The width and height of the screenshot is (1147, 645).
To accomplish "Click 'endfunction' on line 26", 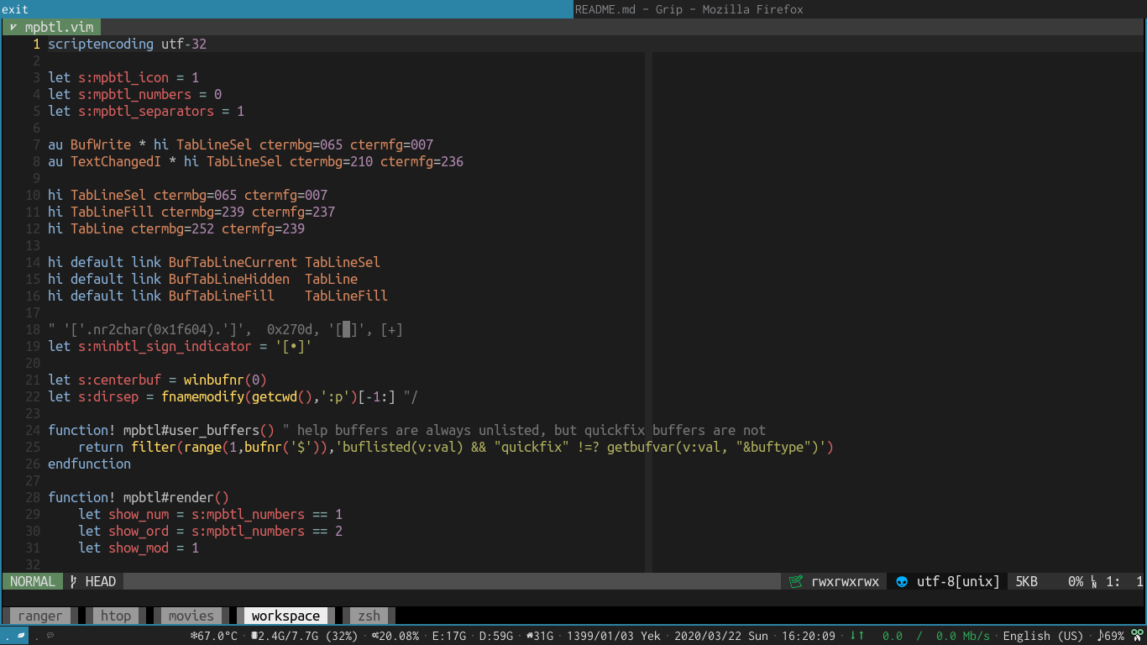I will click(x=89, y=464).
